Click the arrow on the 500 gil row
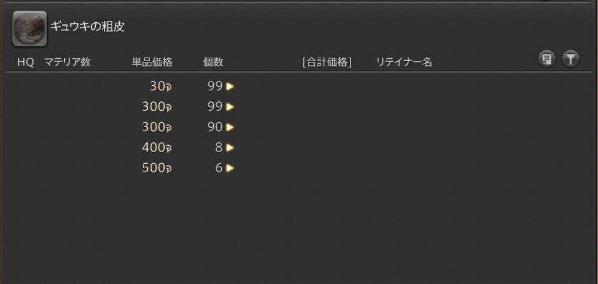598x284 pixels. point(230,168)
